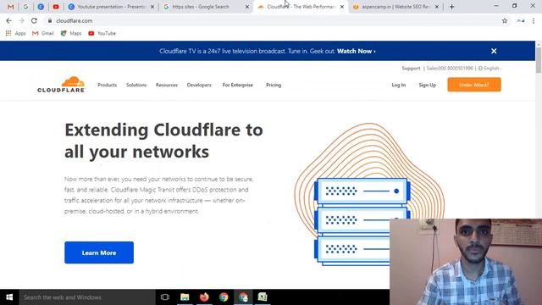Image resolution: width=542 pixels, height=305 pixels.
Task: Open Excel from the taskbar
Action: pyautogui.click(x=263, y=297)
